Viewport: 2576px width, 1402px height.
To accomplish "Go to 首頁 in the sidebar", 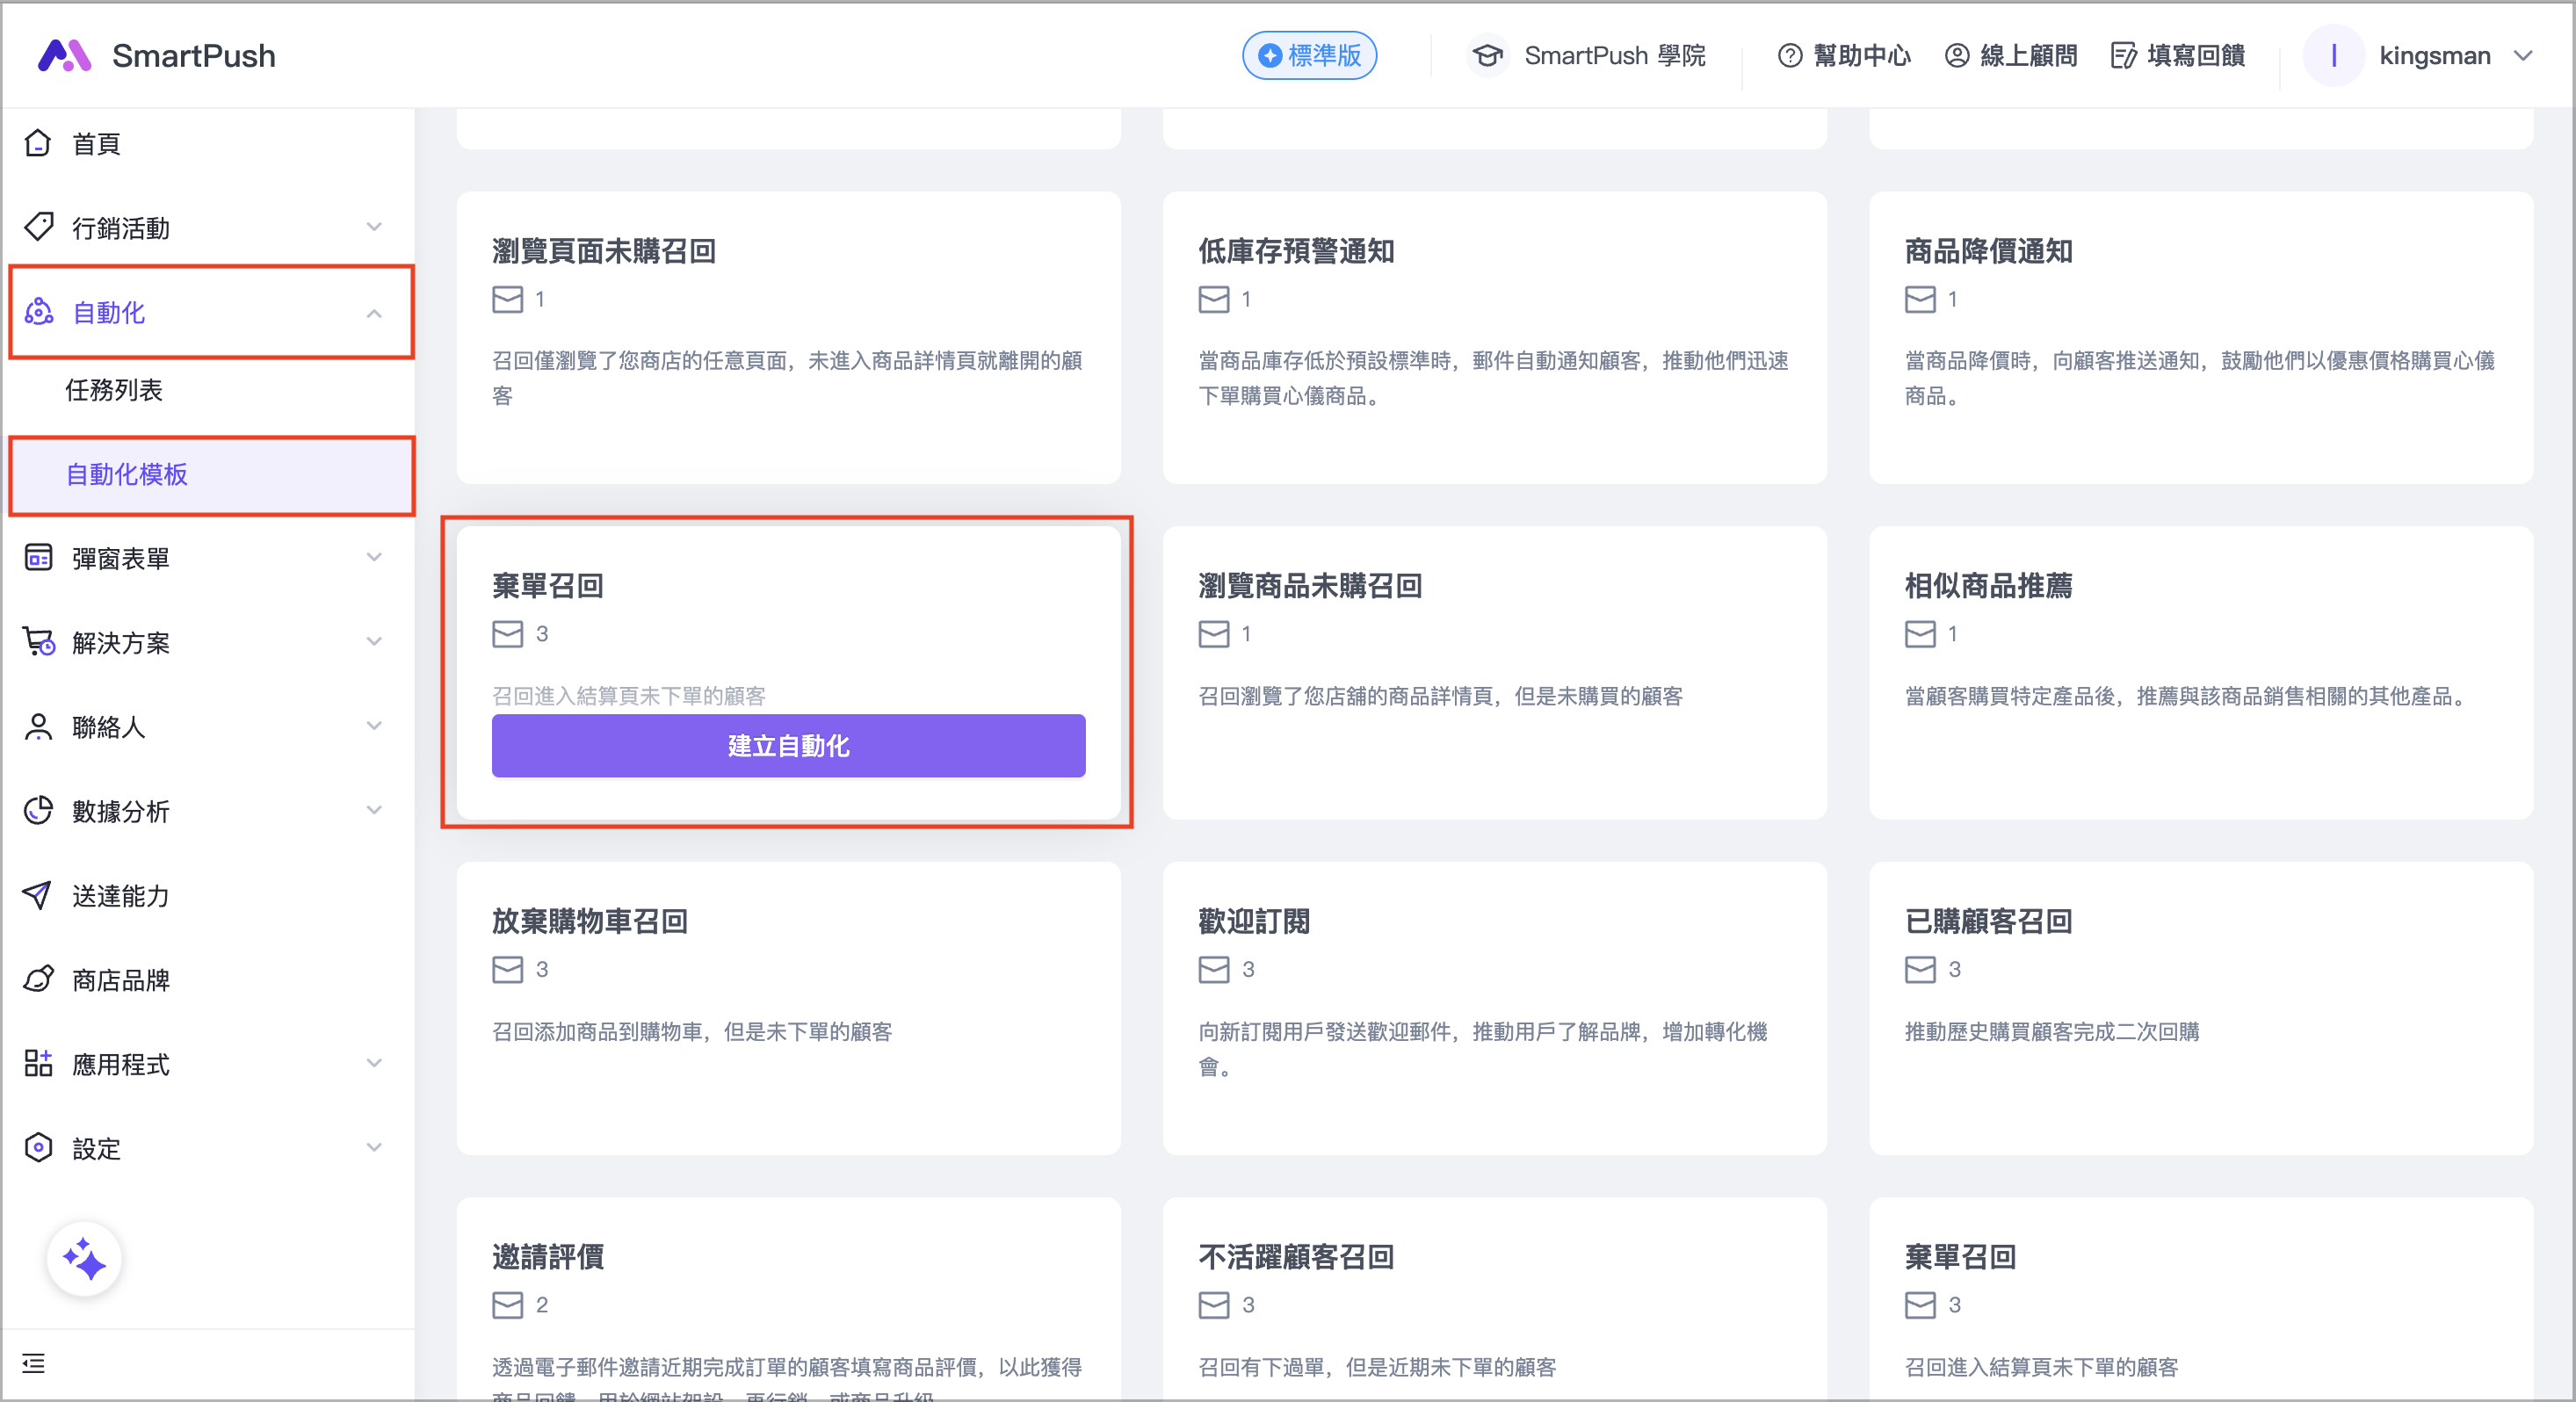I will pyautogui.click(x=96, y=144).
